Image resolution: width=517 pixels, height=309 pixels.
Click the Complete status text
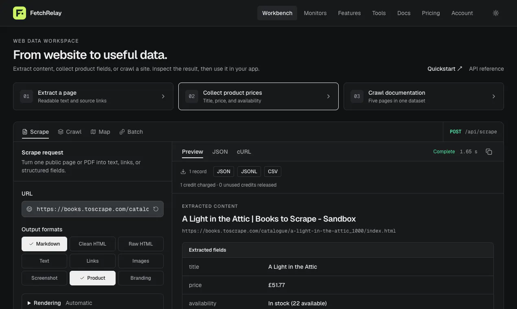[444, 152]
